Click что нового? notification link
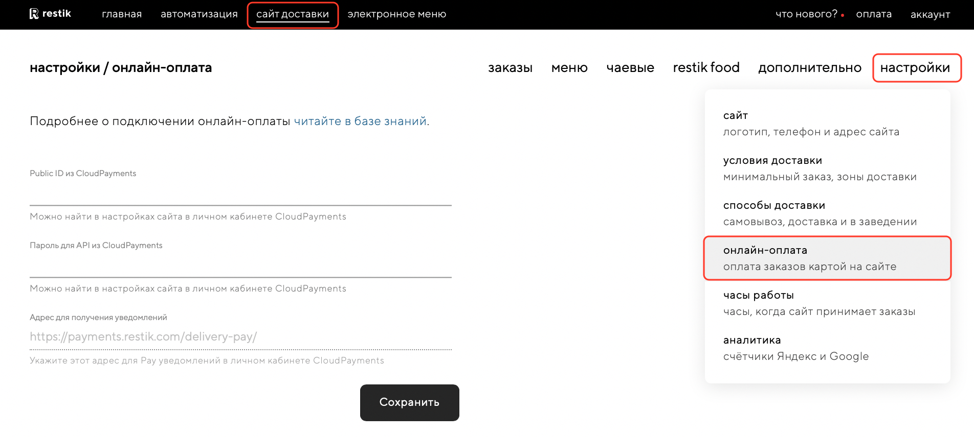974x437 pixels. point(806,14)
